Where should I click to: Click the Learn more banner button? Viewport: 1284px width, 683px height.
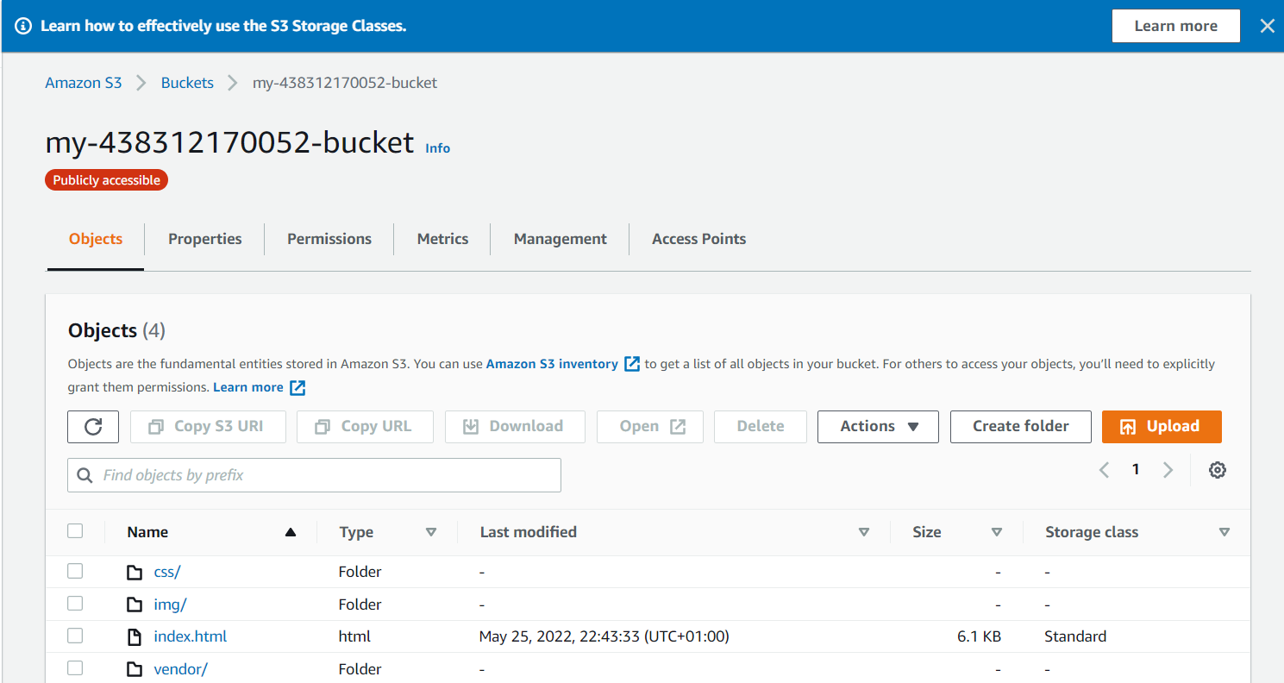pyautogui.click(x=1175, y=25)
